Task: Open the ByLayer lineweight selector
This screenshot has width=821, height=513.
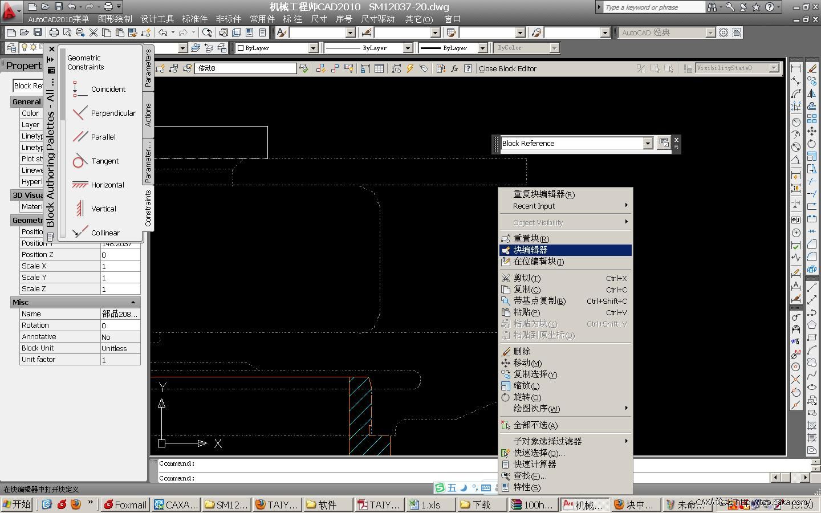Action: [x=482, y=48]
